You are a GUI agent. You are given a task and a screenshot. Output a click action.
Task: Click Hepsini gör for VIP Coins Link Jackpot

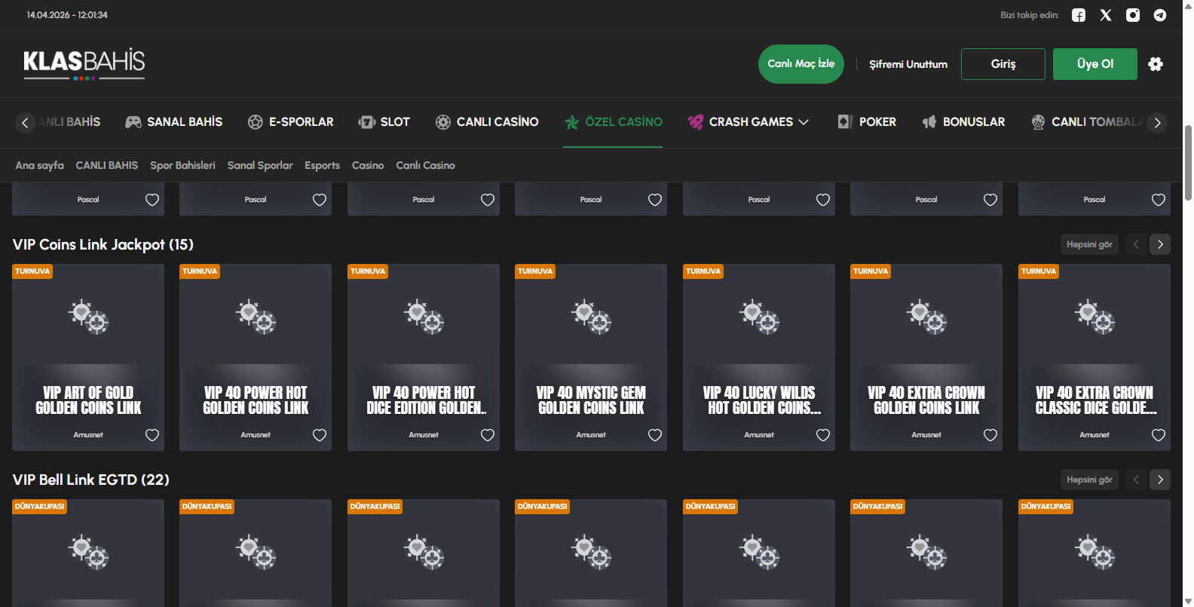pyautogui.click(x=1089, y=244)
